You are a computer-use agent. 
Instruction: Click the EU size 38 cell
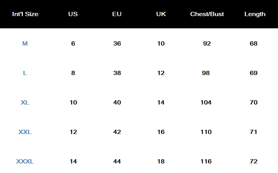click(x=117, y=73)
